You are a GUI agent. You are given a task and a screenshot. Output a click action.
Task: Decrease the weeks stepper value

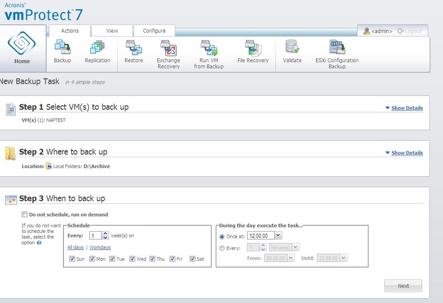105,237
